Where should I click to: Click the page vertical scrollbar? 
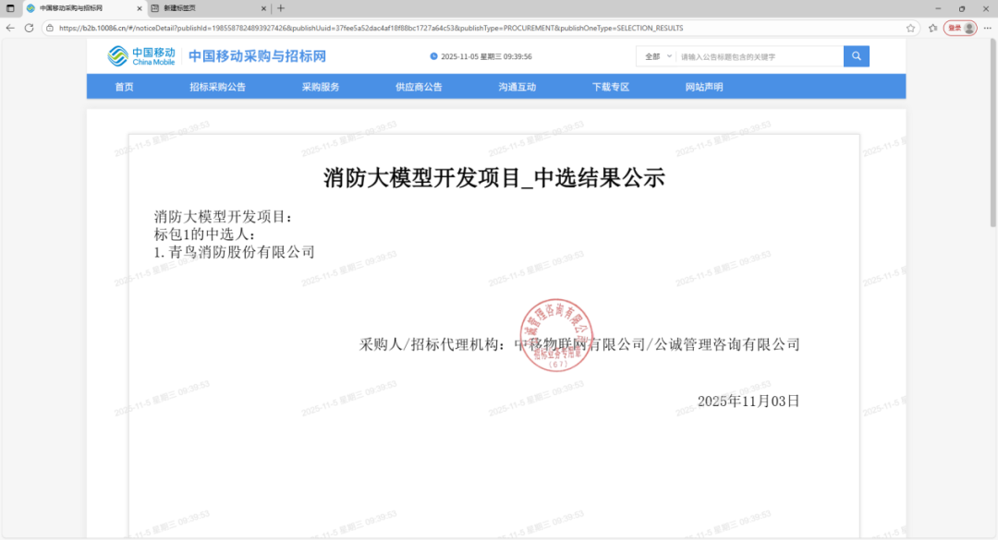(x=992, y=132)
